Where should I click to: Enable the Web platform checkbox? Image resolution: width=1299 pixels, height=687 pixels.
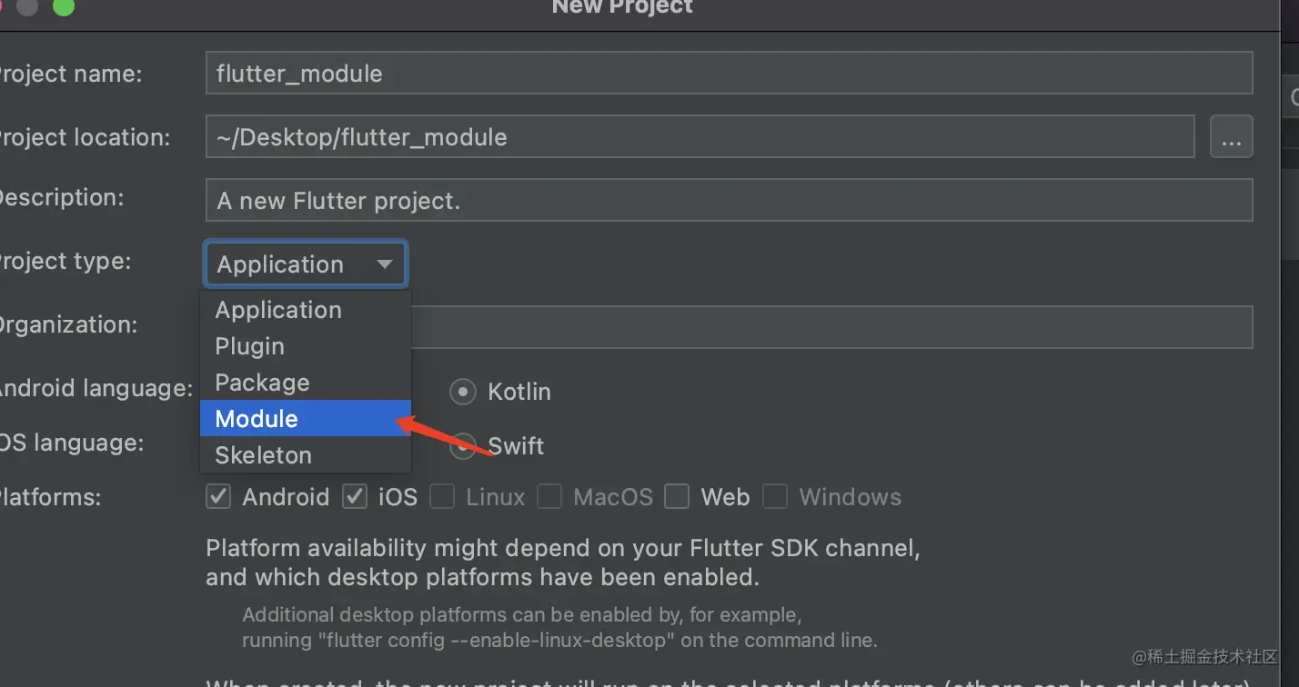pyautogui.click(x=677, y=497)
